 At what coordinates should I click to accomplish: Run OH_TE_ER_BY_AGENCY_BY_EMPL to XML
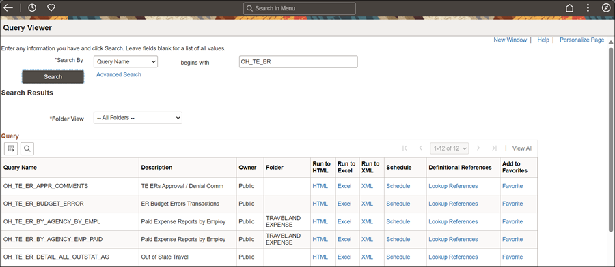(367, 221)
